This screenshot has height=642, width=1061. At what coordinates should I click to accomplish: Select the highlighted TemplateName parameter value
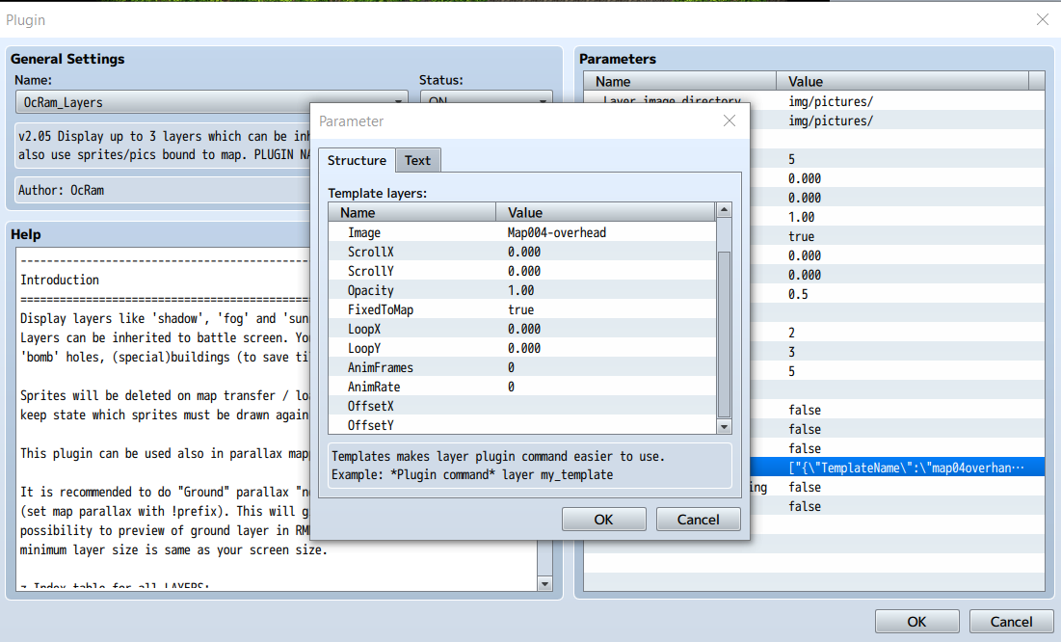click(906, 468)
